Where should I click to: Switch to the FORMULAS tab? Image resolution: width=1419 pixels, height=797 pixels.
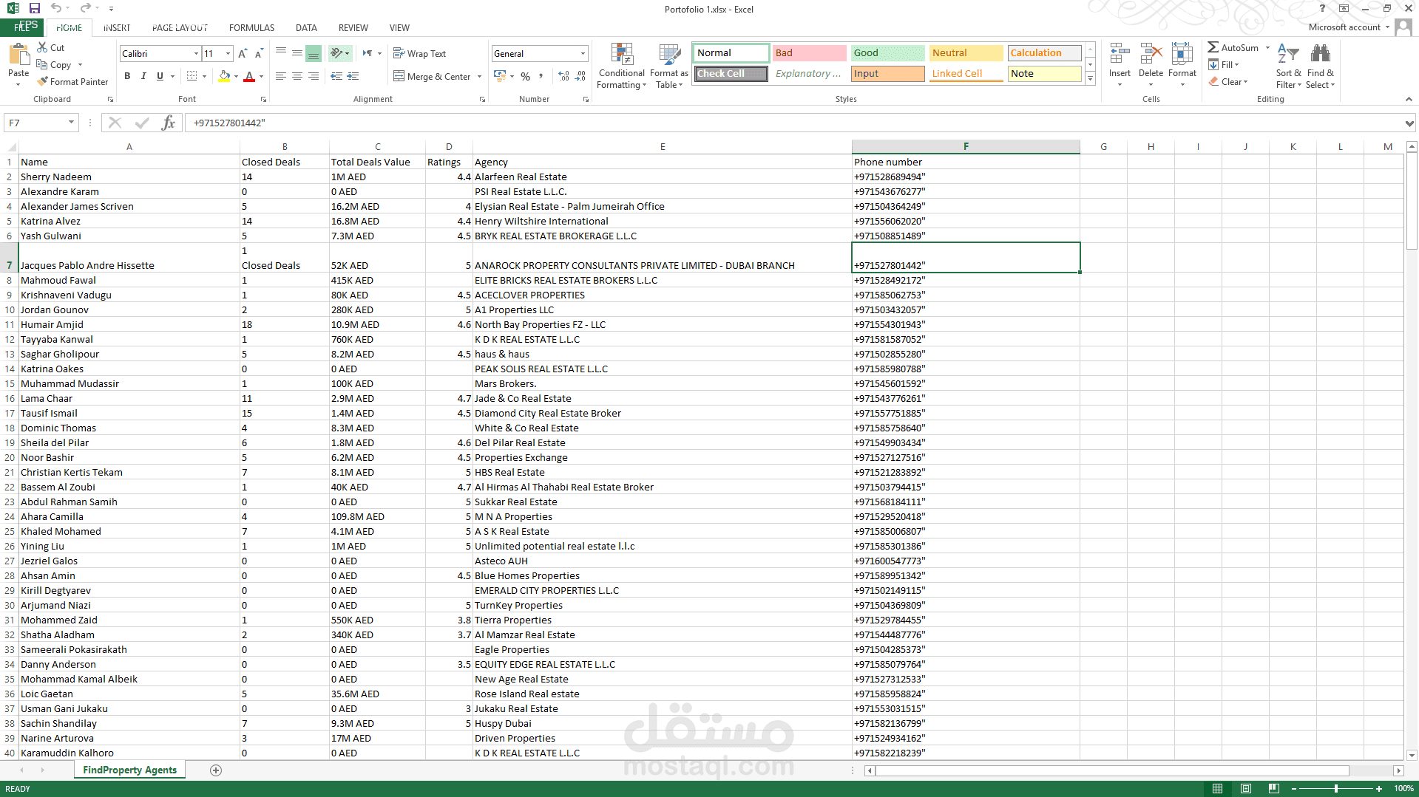[x=251, y=27]
